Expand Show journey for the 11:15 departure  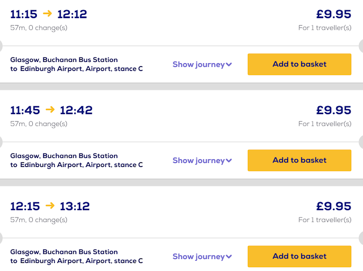[x=202, y=64]
